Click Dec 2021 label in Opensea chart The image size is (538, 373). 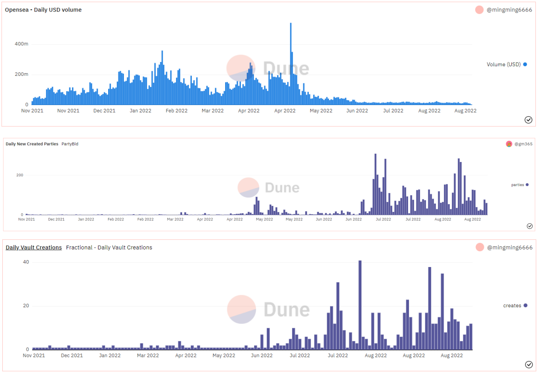(104, 111)
